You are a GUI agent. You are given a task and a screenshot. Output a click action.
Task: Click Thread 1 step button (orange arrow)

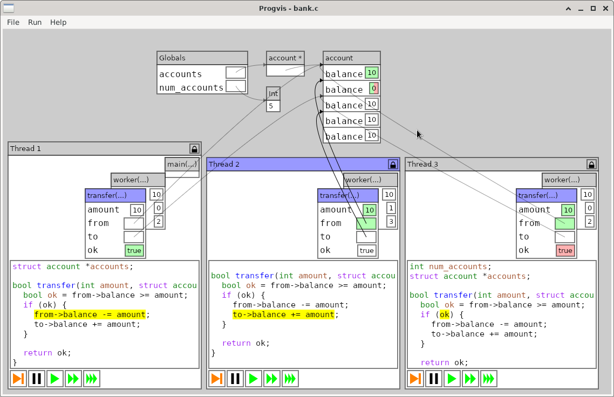pos(18,379)
